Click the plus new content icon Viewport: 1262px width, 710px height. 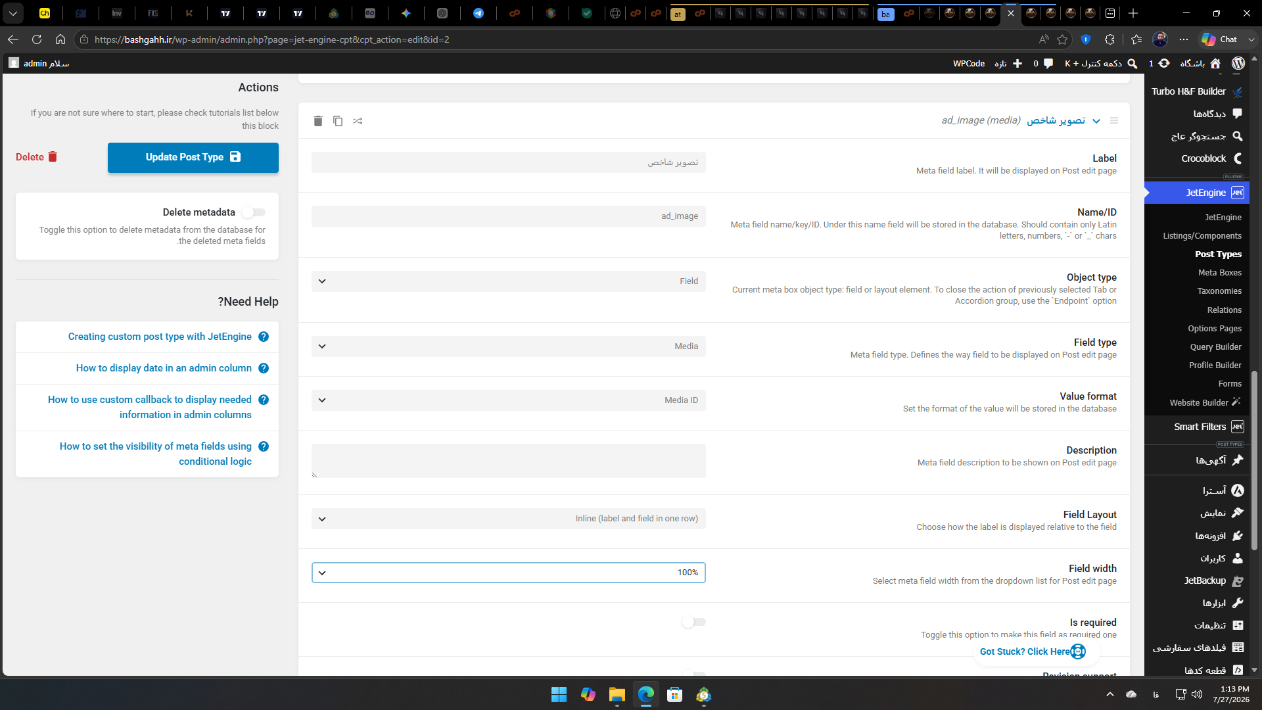pos(1017,64)
